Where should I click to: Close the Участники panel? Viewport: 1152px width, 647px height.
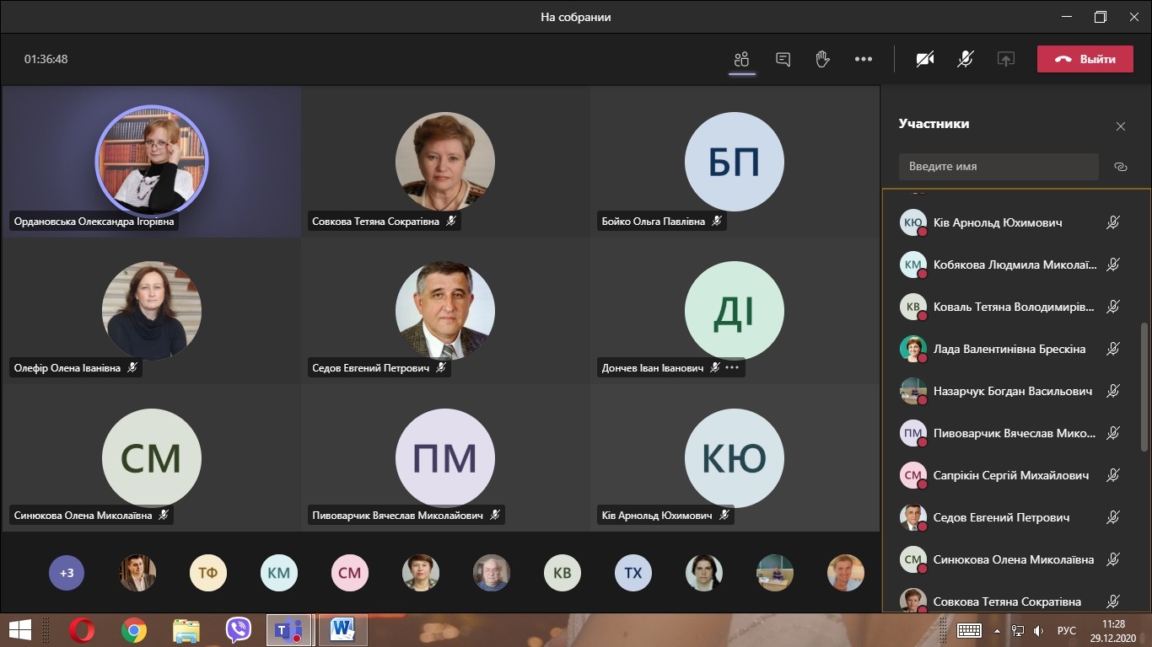pyautogui.click(x=1120, y=126)
